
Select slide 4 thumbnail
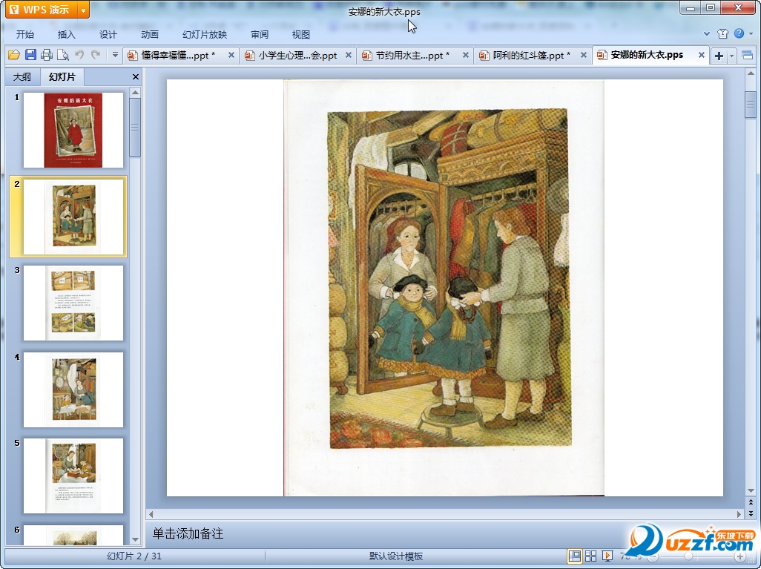coord(73,390)
